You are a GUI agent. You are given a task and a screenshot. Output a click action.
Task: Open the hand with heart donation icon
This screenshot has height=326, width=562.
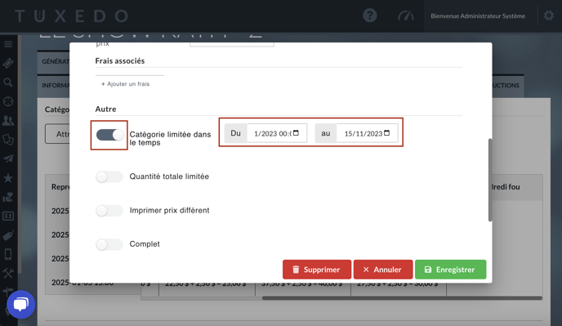(8, 197)
